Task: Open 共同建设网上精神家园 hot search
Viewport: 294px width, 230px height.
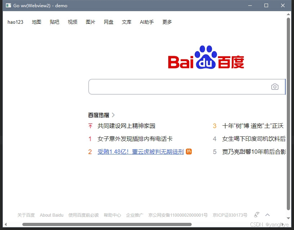Action: 126,126
